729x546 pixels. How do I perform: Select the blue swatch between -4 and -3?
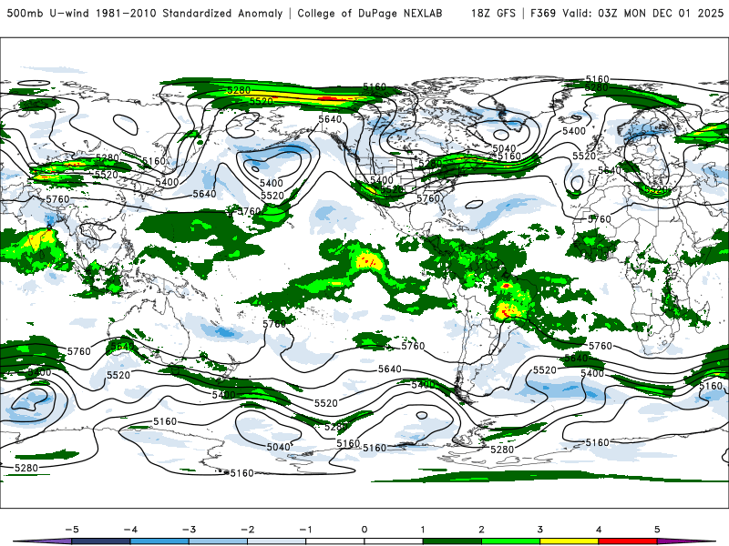pyautogui.click(x=159, y=541)
